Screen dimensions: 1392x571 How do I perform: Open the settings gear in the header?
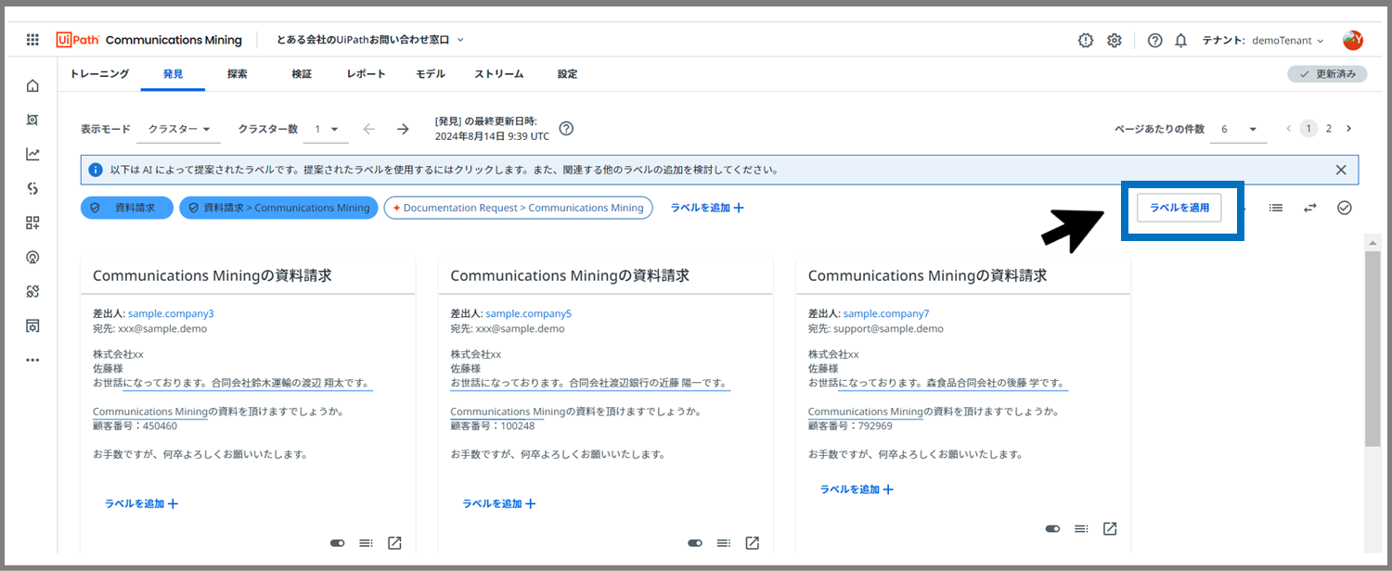click(x=1115, y=40)
